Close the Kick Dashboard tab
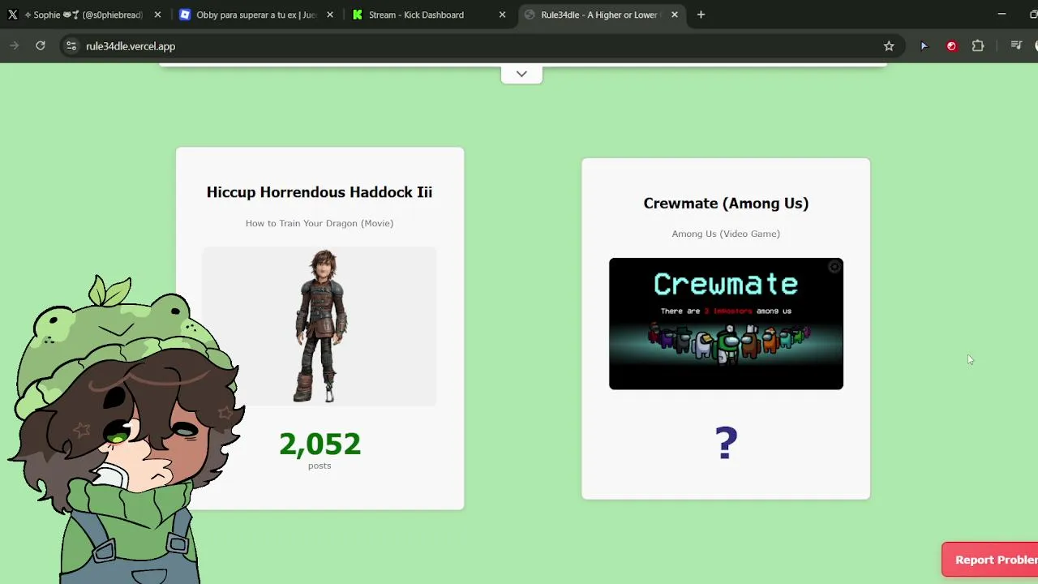This screenshot has width=1038, height=584. pyautogui.click(x=502, y=15)
